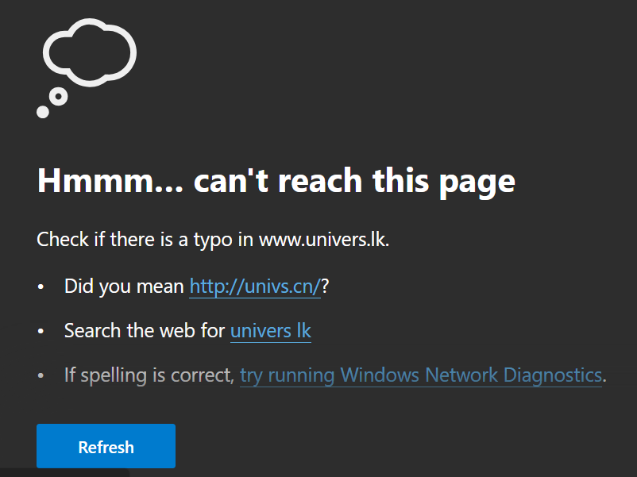The width and height of the screenshot is (637, 477).
Task: Click the word "Hmmm..." in the heading
Action: tap(110, 181)
